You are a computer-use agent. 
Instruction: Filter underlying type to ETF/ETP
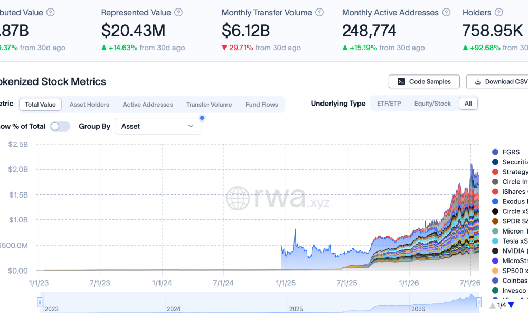(x=389, y=104)
